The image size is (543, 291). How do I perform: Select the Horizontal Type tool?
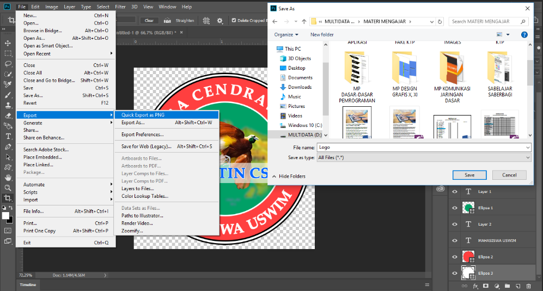pyautogui.click(x=8, y=136)
